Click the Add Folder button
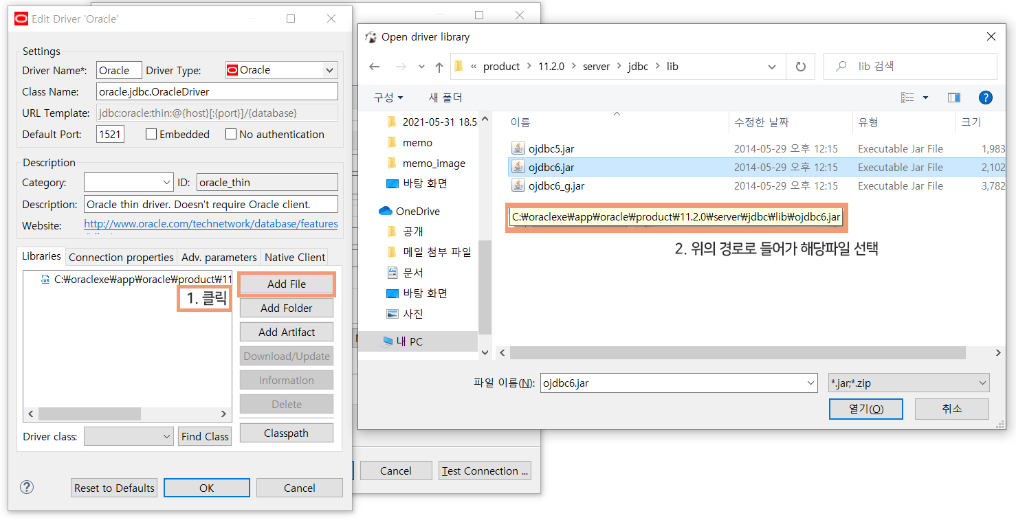 pos(287,308)
